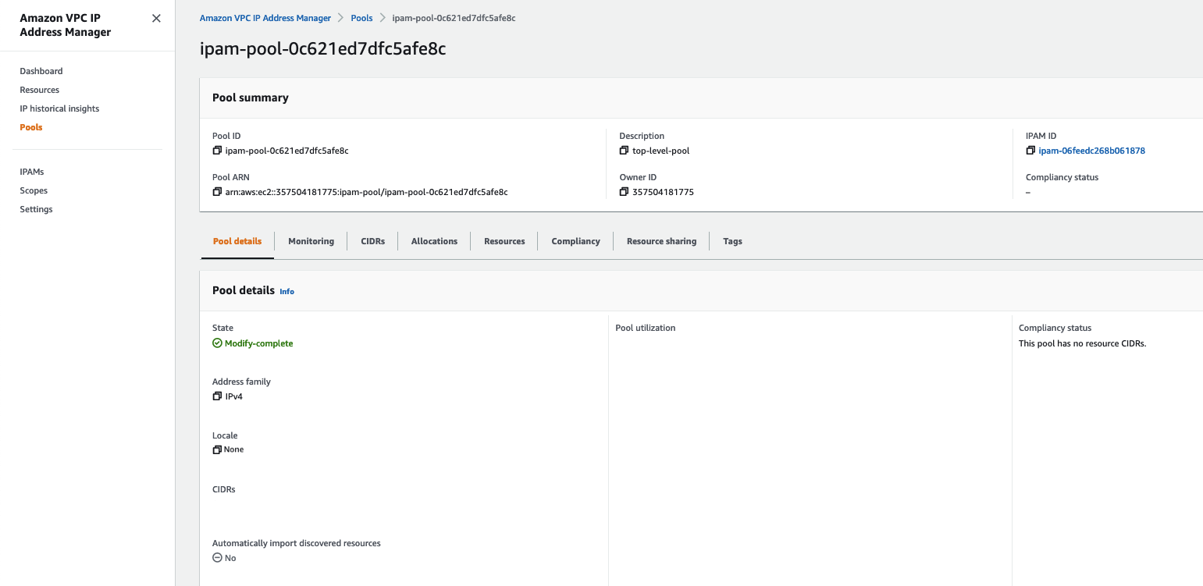Navigate to Pools via the breadcrumb
Viewport: 1203px width, 586px height.
361,17
